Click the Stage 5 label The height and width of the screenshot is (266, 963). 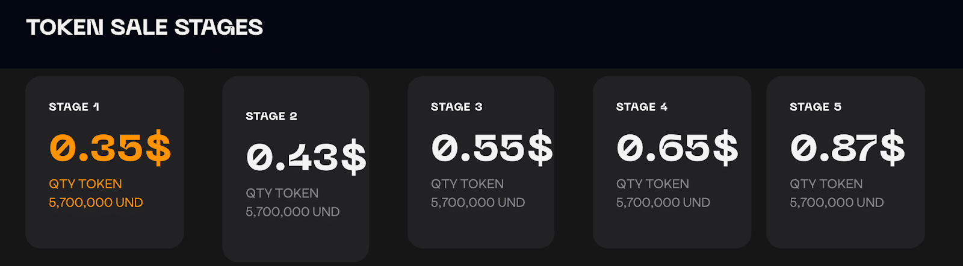tap(816, 107)
